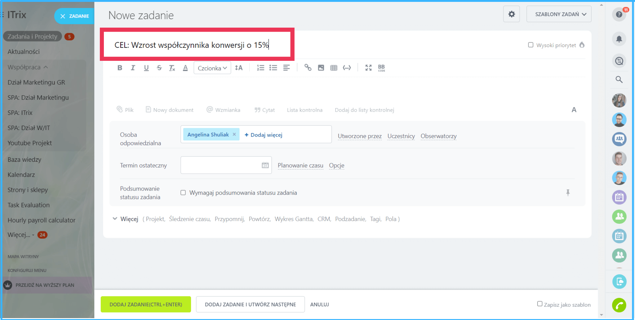Expand the Więcej options section
Screen dimensions: 635x320
click(126, 219)
